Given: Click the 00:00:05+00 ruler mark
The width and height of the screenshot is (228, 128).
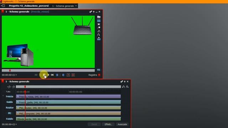Looking at the screenshot, I should pos(76,92).
